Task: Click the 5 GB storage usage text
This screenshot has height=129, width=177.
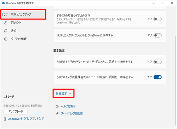Action: (23, 106)
